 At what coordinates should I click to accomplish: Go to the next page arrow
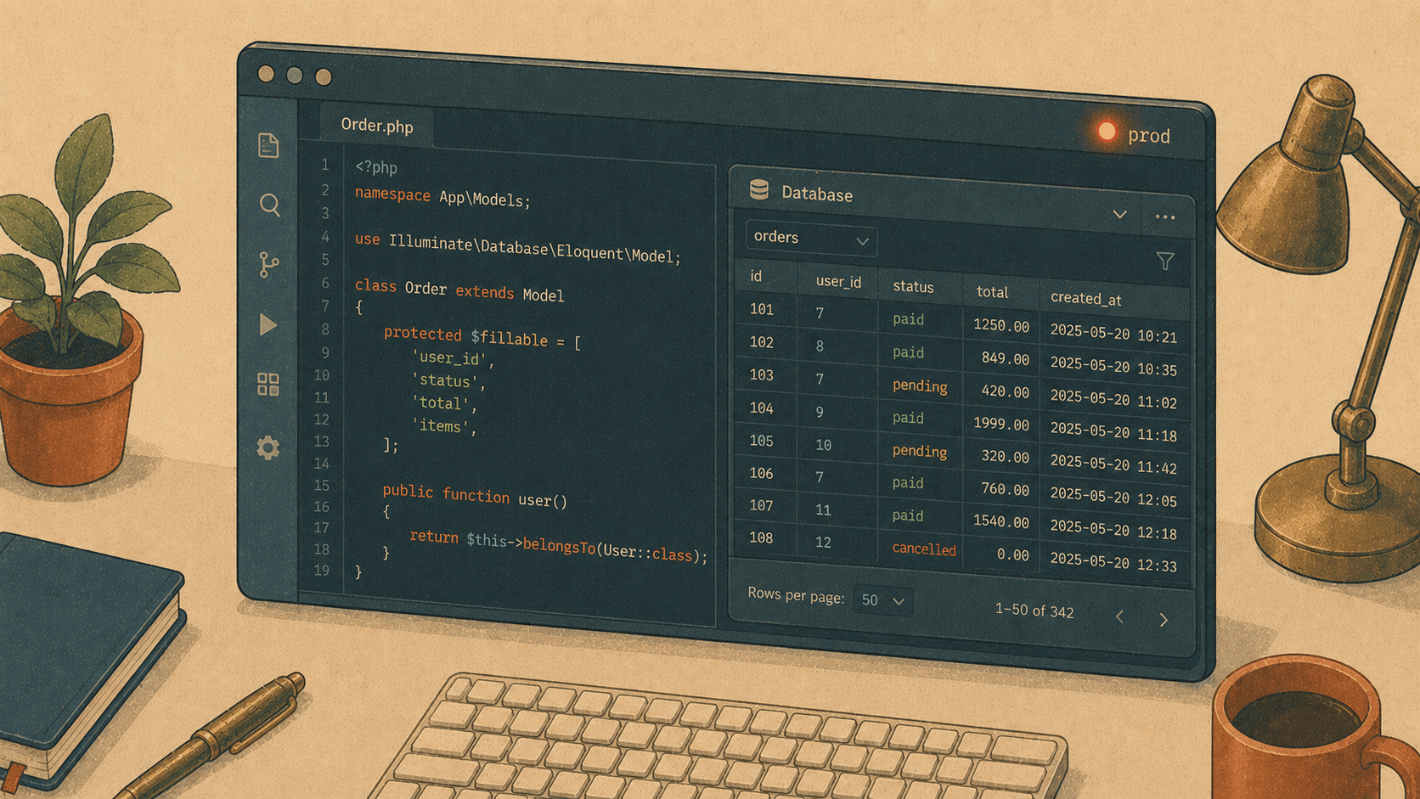tap(1164, 620)
